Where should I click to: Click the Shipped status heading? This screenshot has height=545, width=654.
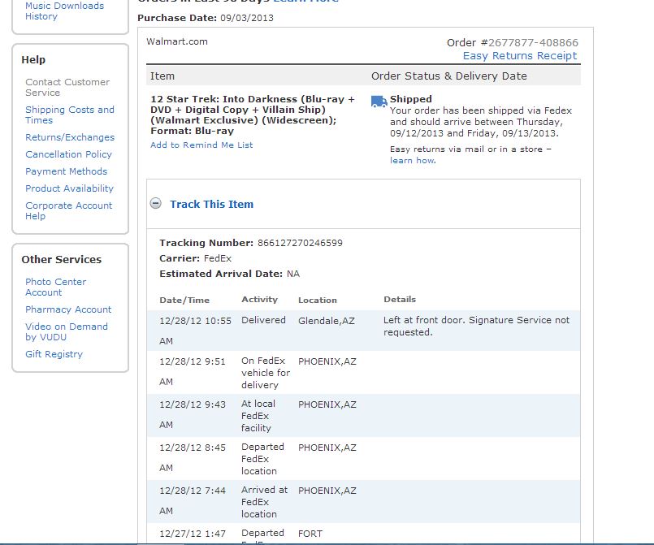[x=411, y=99]
